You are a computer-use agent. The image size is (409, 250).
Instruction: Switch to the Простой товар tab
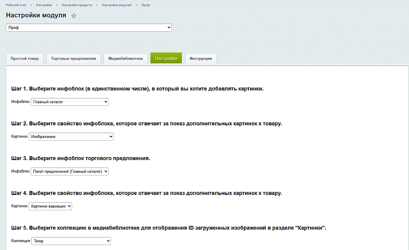(x=24, y=58)
